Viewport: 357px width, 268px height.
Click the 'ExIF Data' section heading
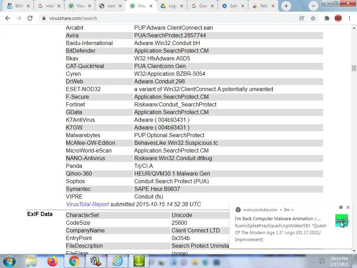tap(40, 214)
